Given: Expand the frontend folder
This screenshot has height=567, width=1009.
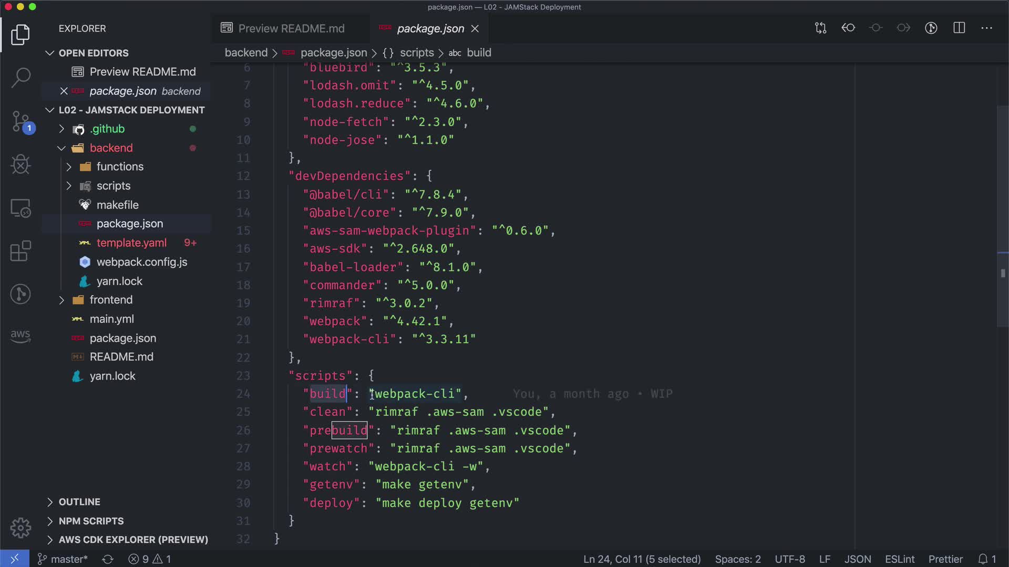Looking at the screenshot, I should (111, 300).
